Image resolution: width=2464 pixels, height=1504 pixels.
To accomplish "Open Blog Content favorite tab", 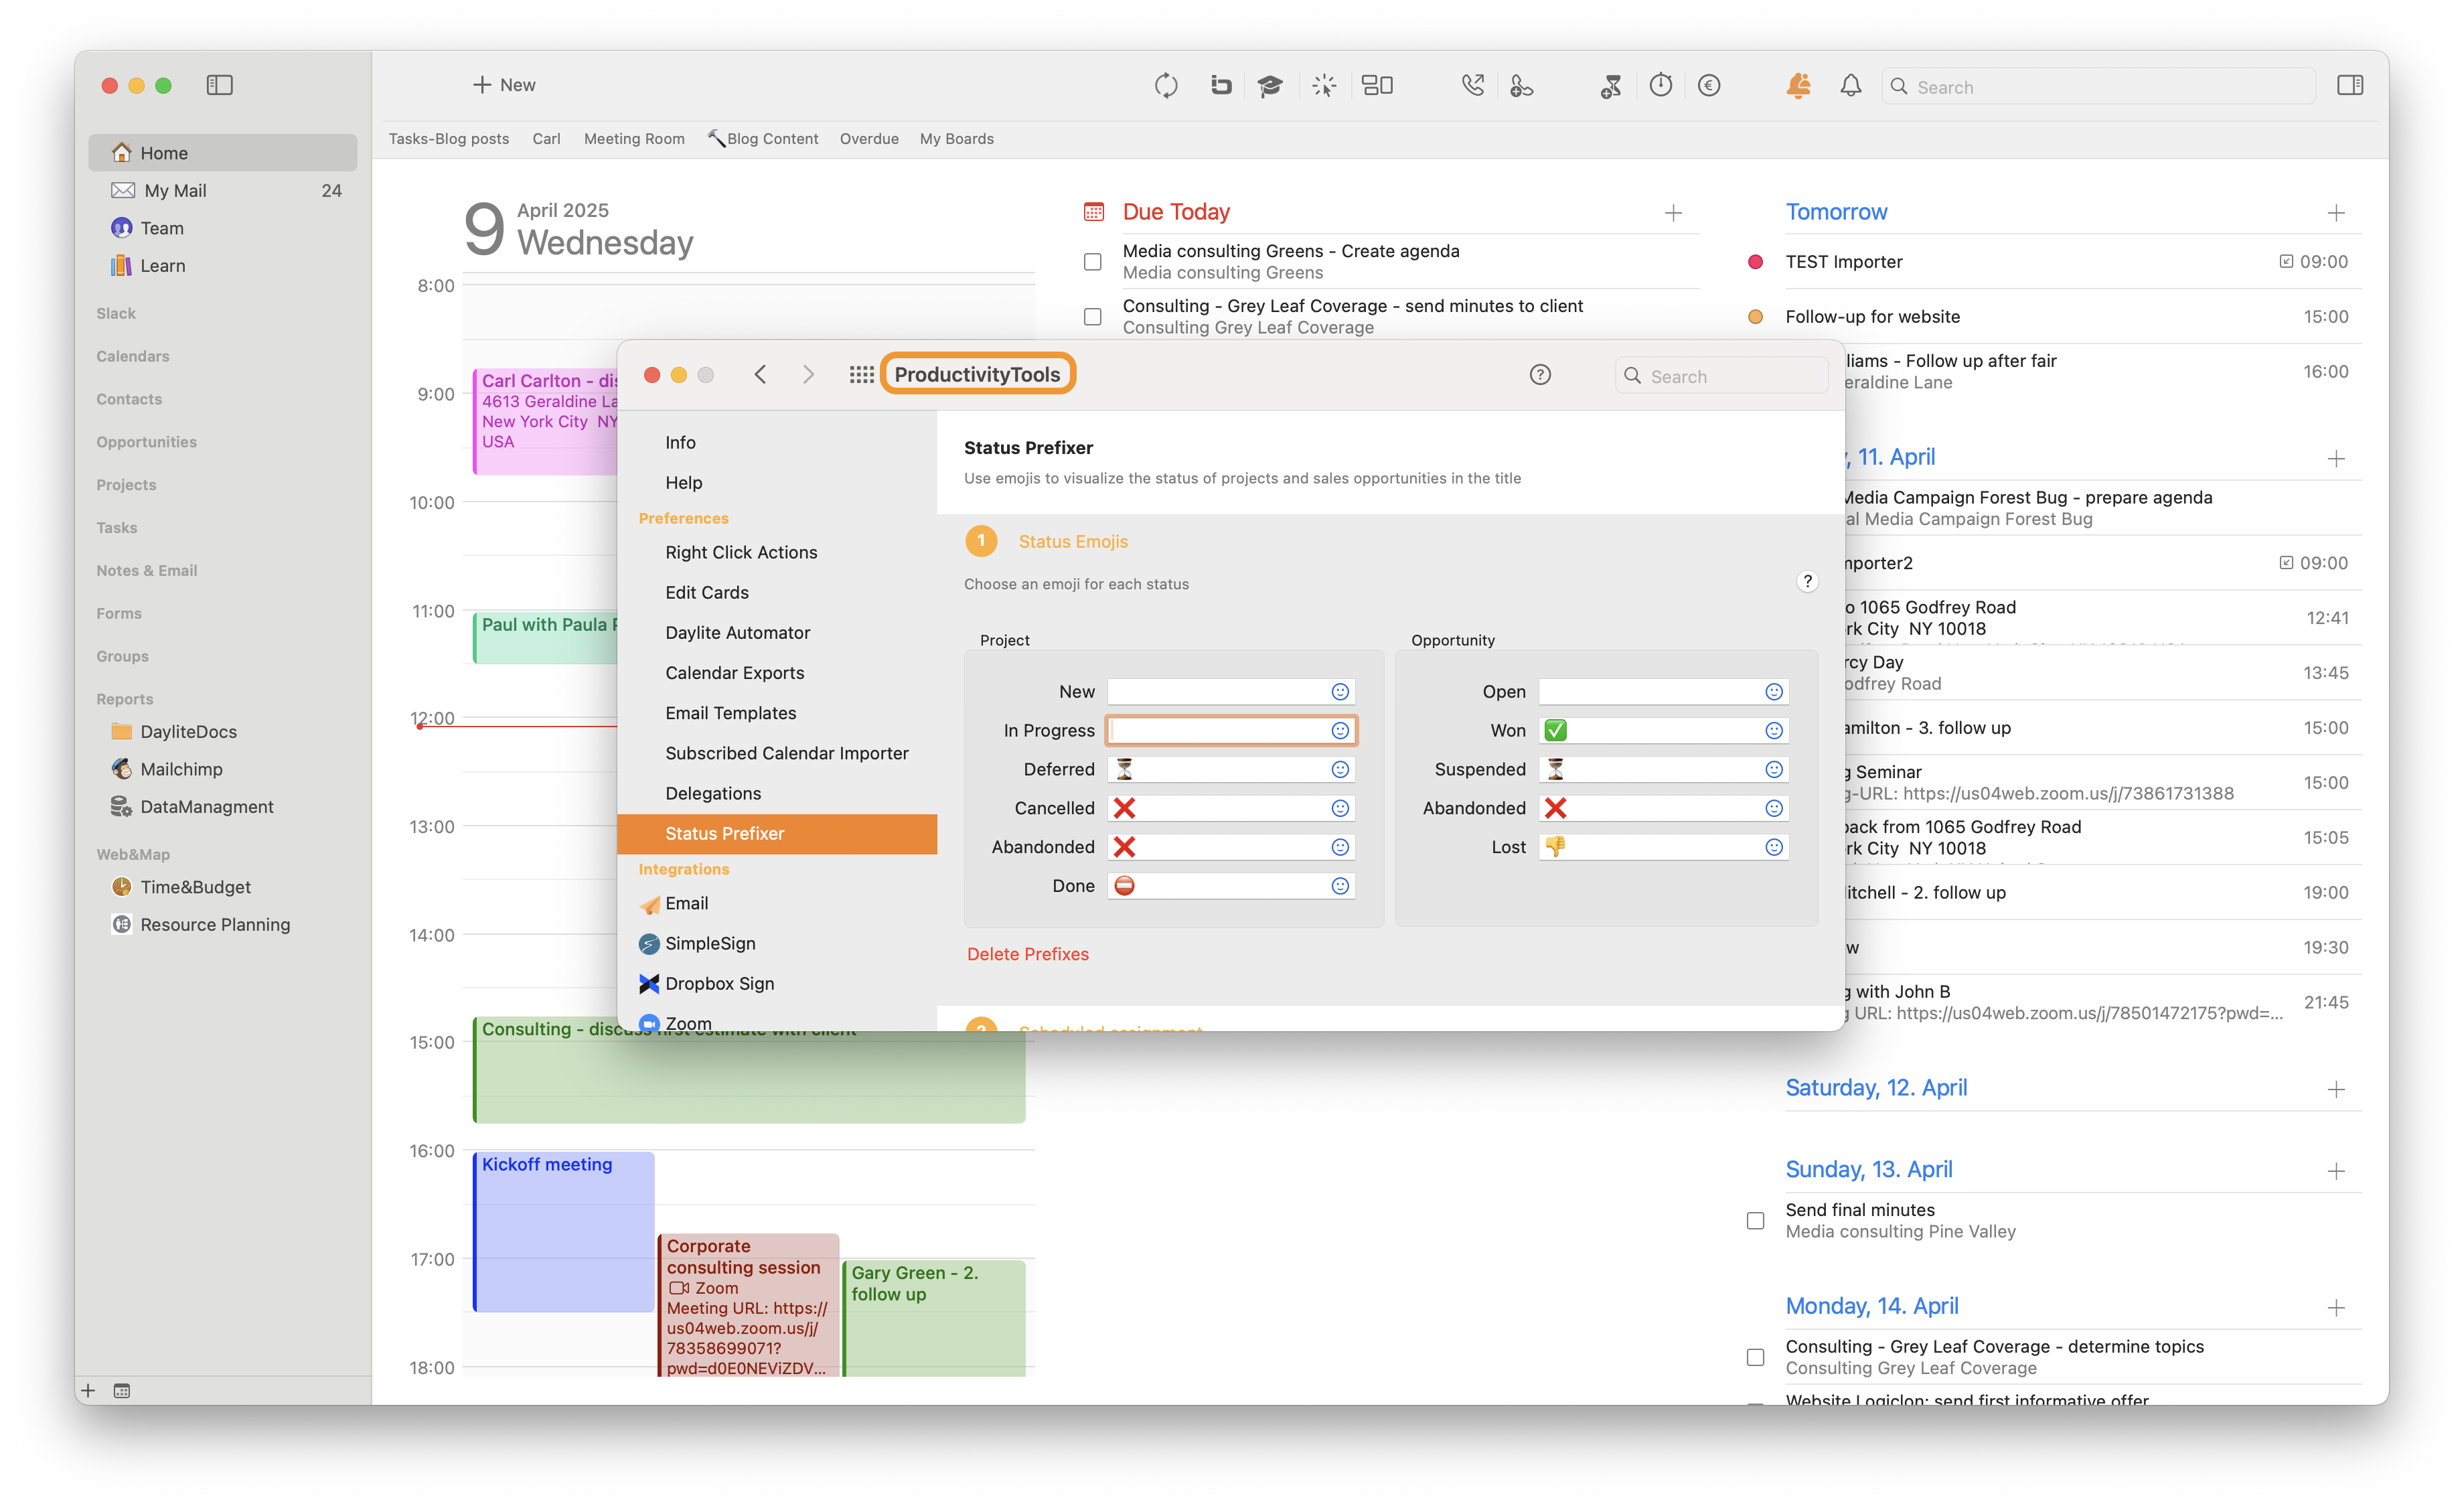I will click(x=763, y=139).
